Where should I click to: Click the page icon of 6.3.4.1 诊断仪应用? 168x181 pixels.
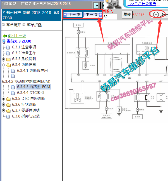pyautogui.click(x=13, y=71)
